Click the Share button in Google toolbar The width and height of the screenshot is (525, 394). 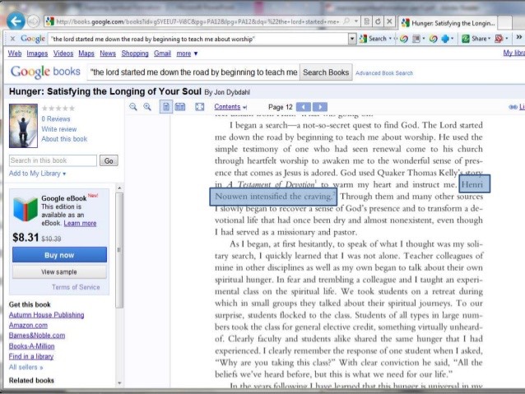tap(474, 39)
